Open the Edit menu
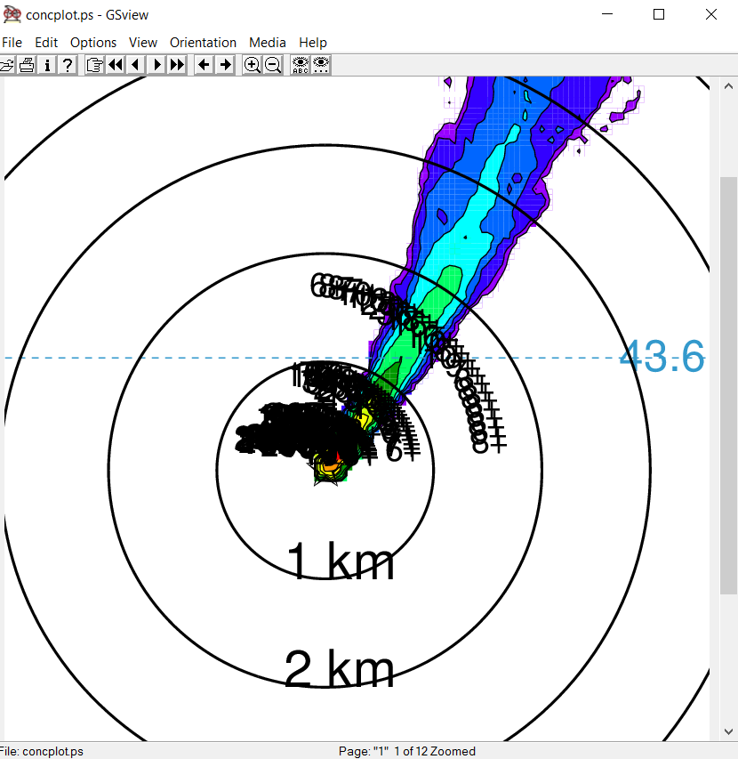738x759 pixels. pos(46,43)
